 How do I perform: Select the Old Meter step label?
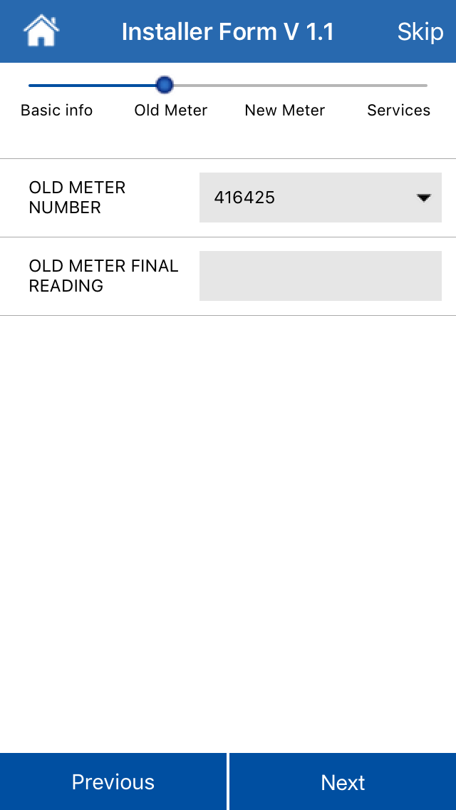coord(171,111)
